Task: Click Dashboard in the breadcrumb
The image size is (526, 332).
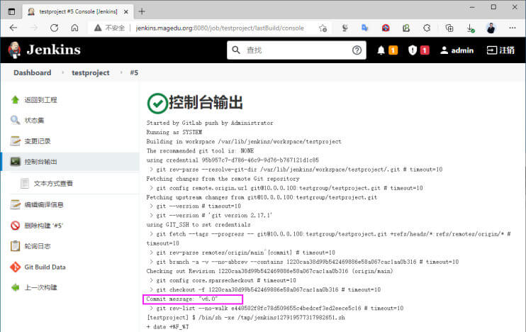Action: pyautogui.click(x=32, y=72)
